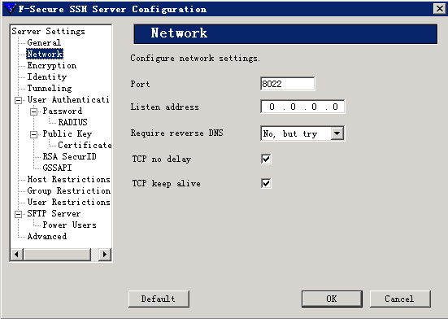Collapse the Password branch

33,111
